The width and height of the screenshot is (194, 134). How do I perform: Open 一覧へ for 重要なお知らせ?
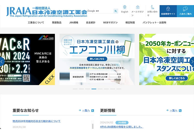(x=86, y=111)
